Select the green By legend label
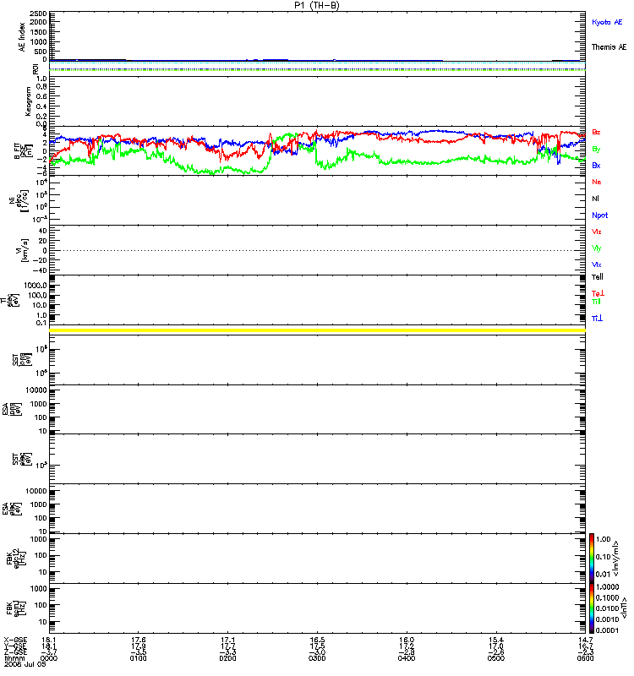 [596, 149]
